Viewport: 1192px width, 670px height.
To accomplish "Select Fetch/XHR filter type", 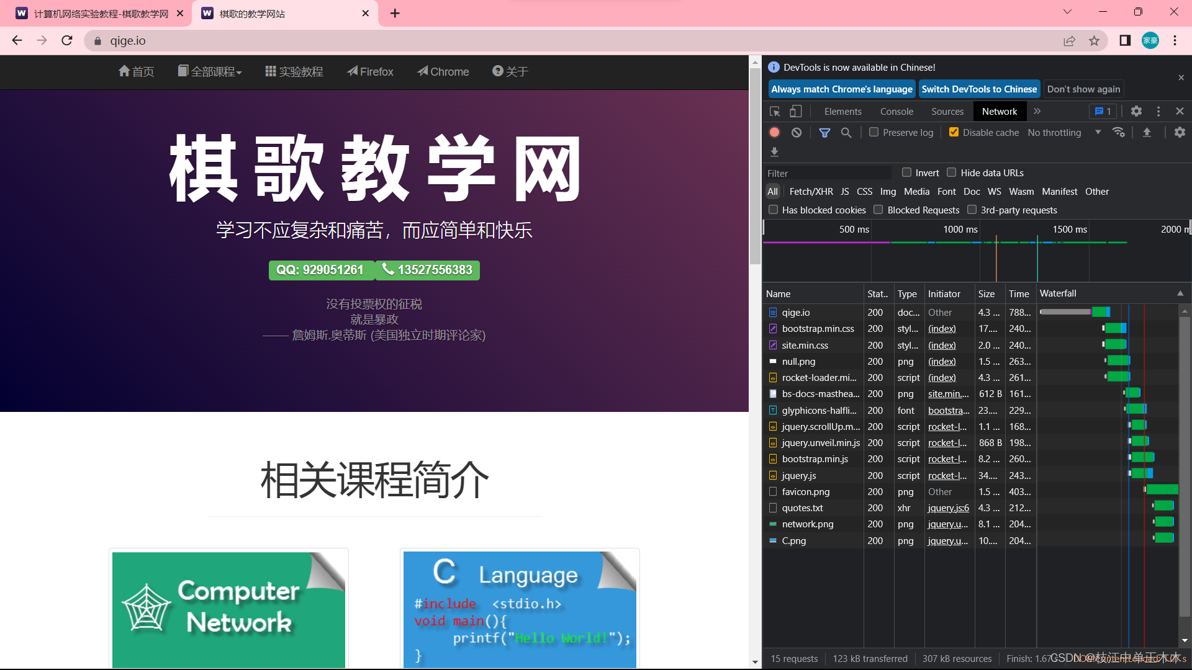I will pyautogui.click(x=811, y=192).
